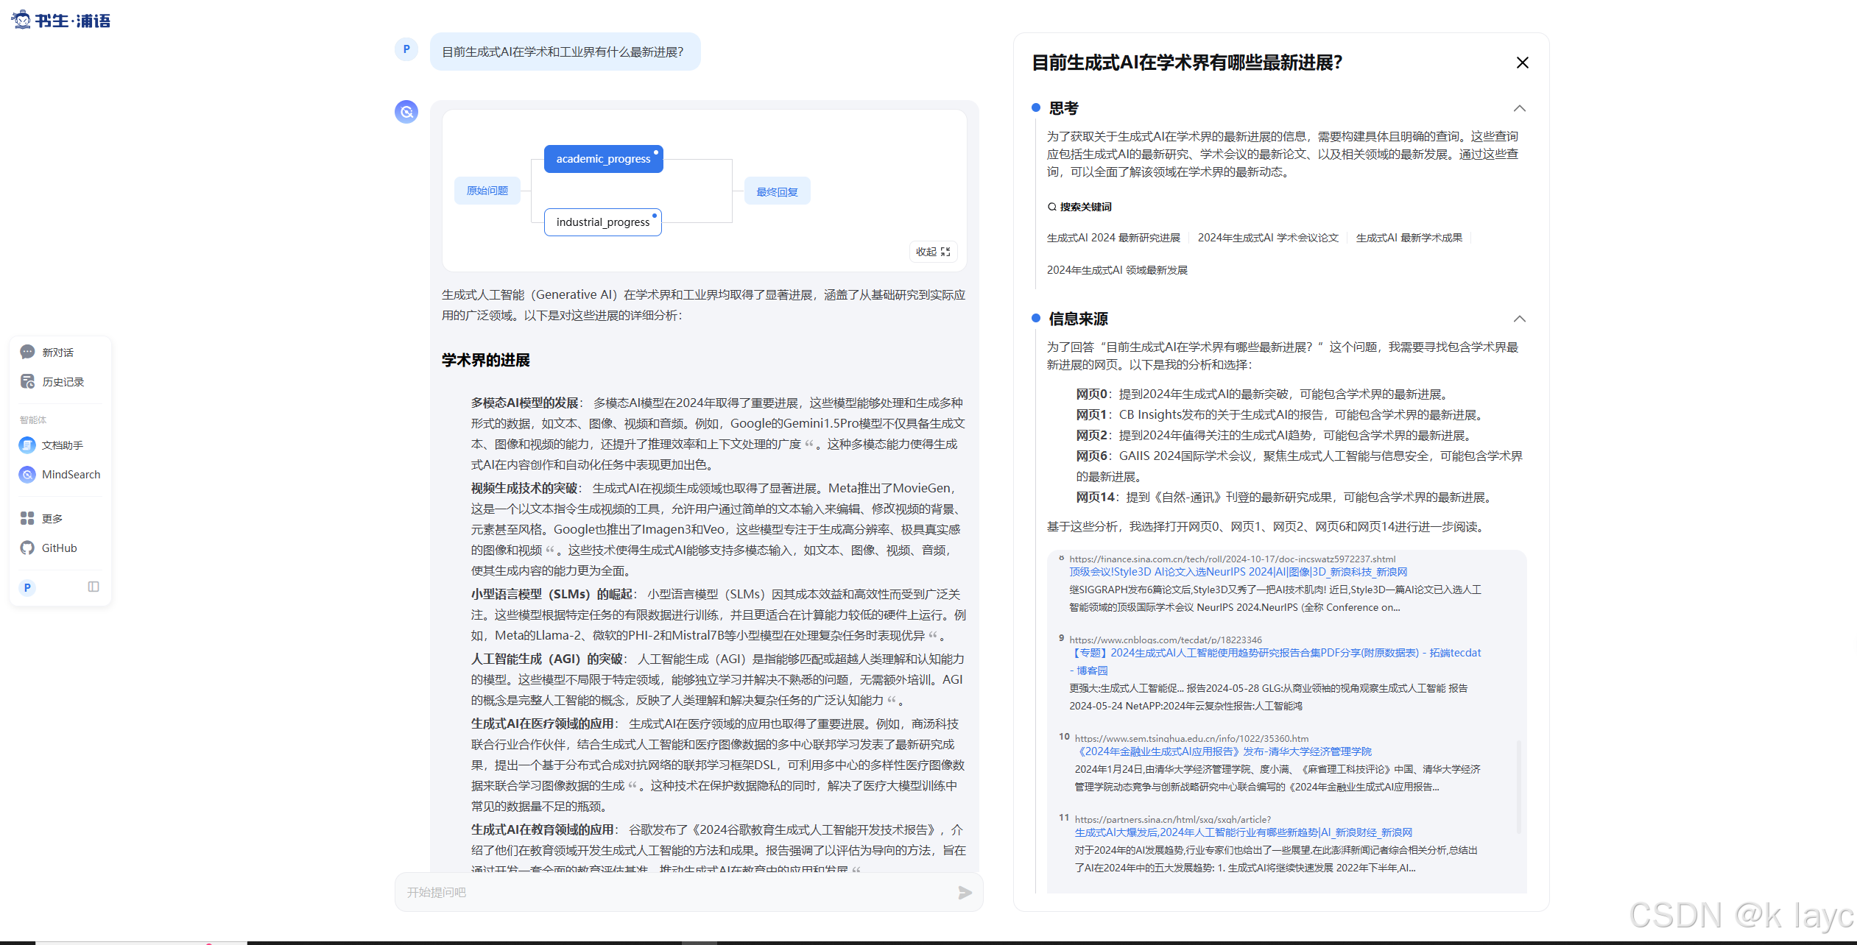Open the 更多 menu entry
The height and width of the screenshot is (945, 1857).
click(27, 517)
